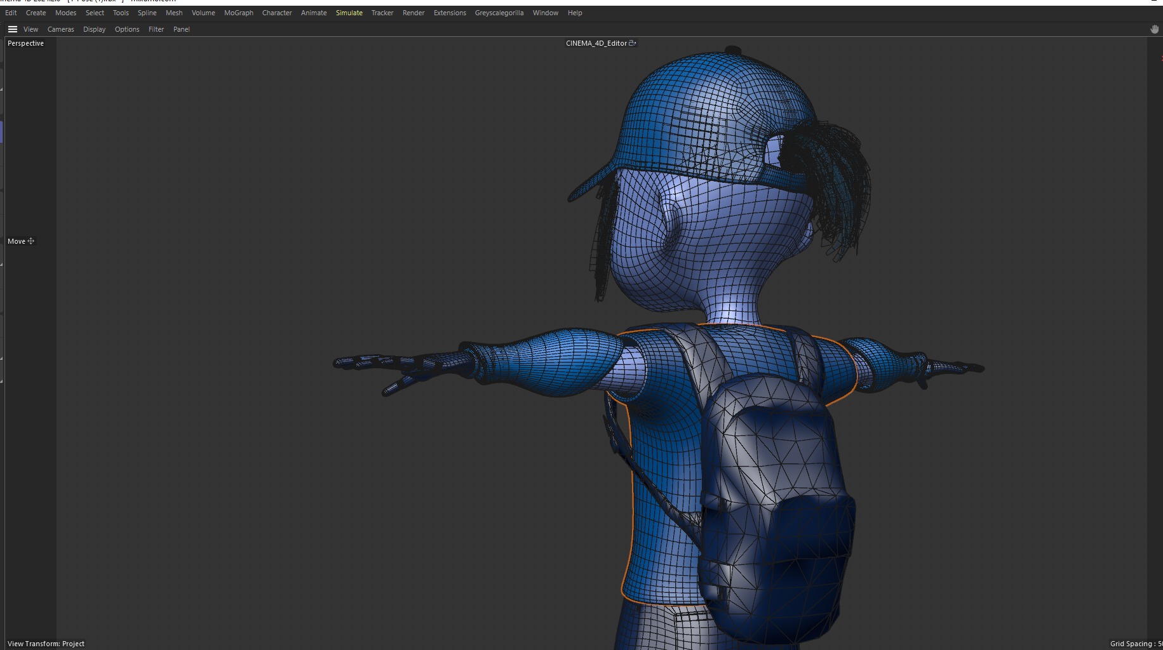Image resolution: width=1163 pixels, height=650 pixels.
Task: Open the Tracker menu
Action: click(382, 13)
